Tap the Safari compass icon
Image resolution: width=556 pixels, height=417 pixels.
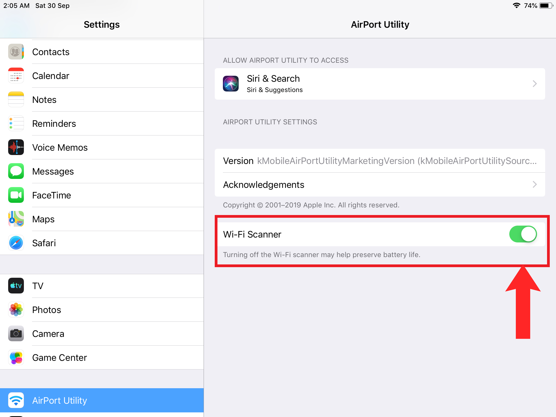point(16,243)
